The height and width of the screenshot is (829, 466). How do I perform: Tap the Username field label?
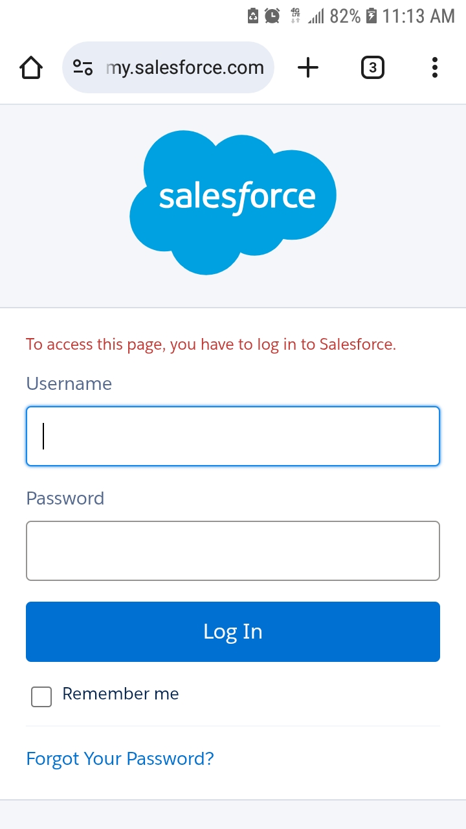click(x=69, y=383)
